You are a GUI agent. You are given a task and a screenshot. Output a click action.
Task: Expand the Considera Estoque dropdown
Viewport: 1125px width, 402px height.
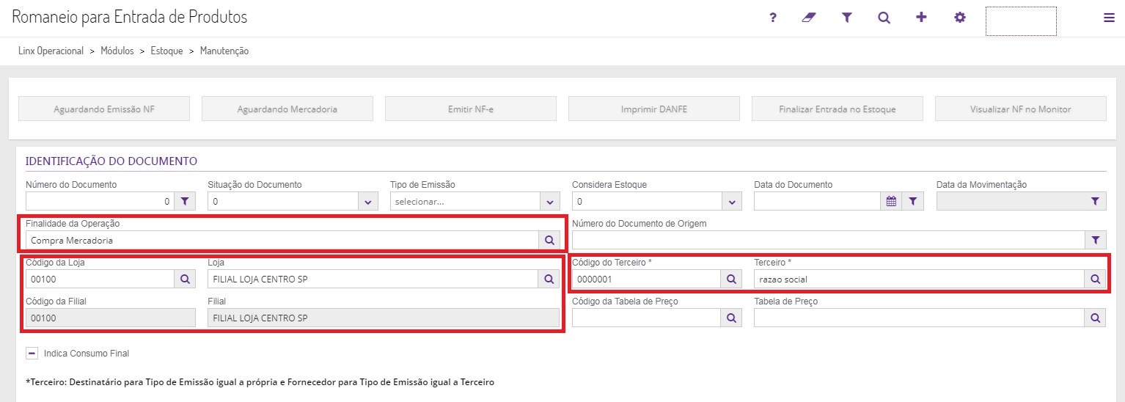[x=731, y=201]
